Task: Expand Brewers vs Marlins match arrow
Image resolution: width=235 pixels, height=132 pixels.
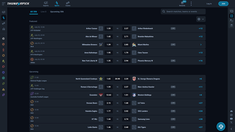Action: tap(201, 45)
